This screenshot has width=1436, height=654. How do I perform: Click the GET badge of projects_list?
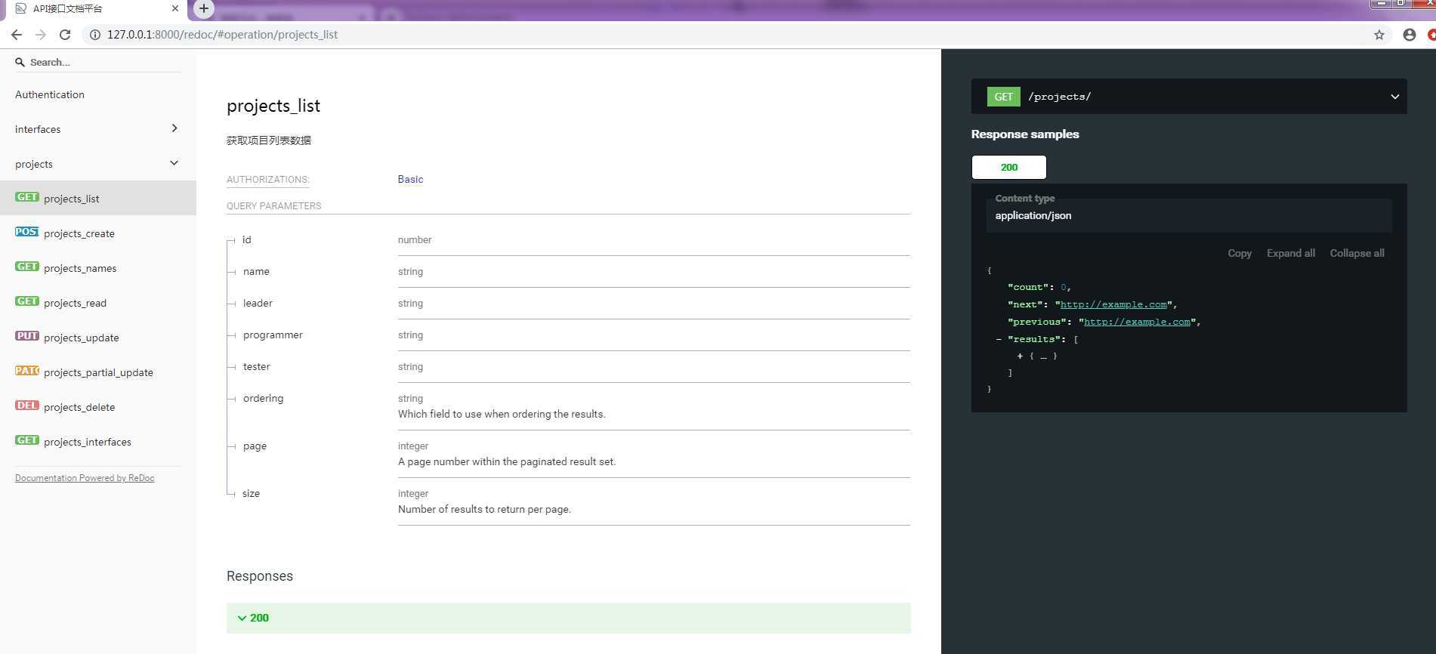pos(27,197)
